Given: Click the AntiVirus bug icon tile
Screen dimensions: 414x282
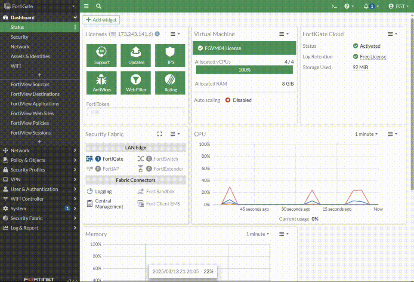Looking at the screenshot, I should [x=102, y=83].
